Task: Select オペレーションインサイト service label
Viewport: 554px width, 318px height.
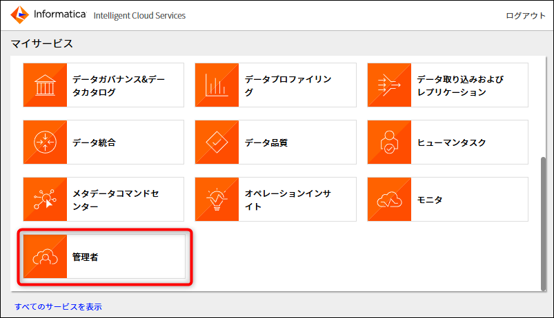Action: tap(288, 200)
